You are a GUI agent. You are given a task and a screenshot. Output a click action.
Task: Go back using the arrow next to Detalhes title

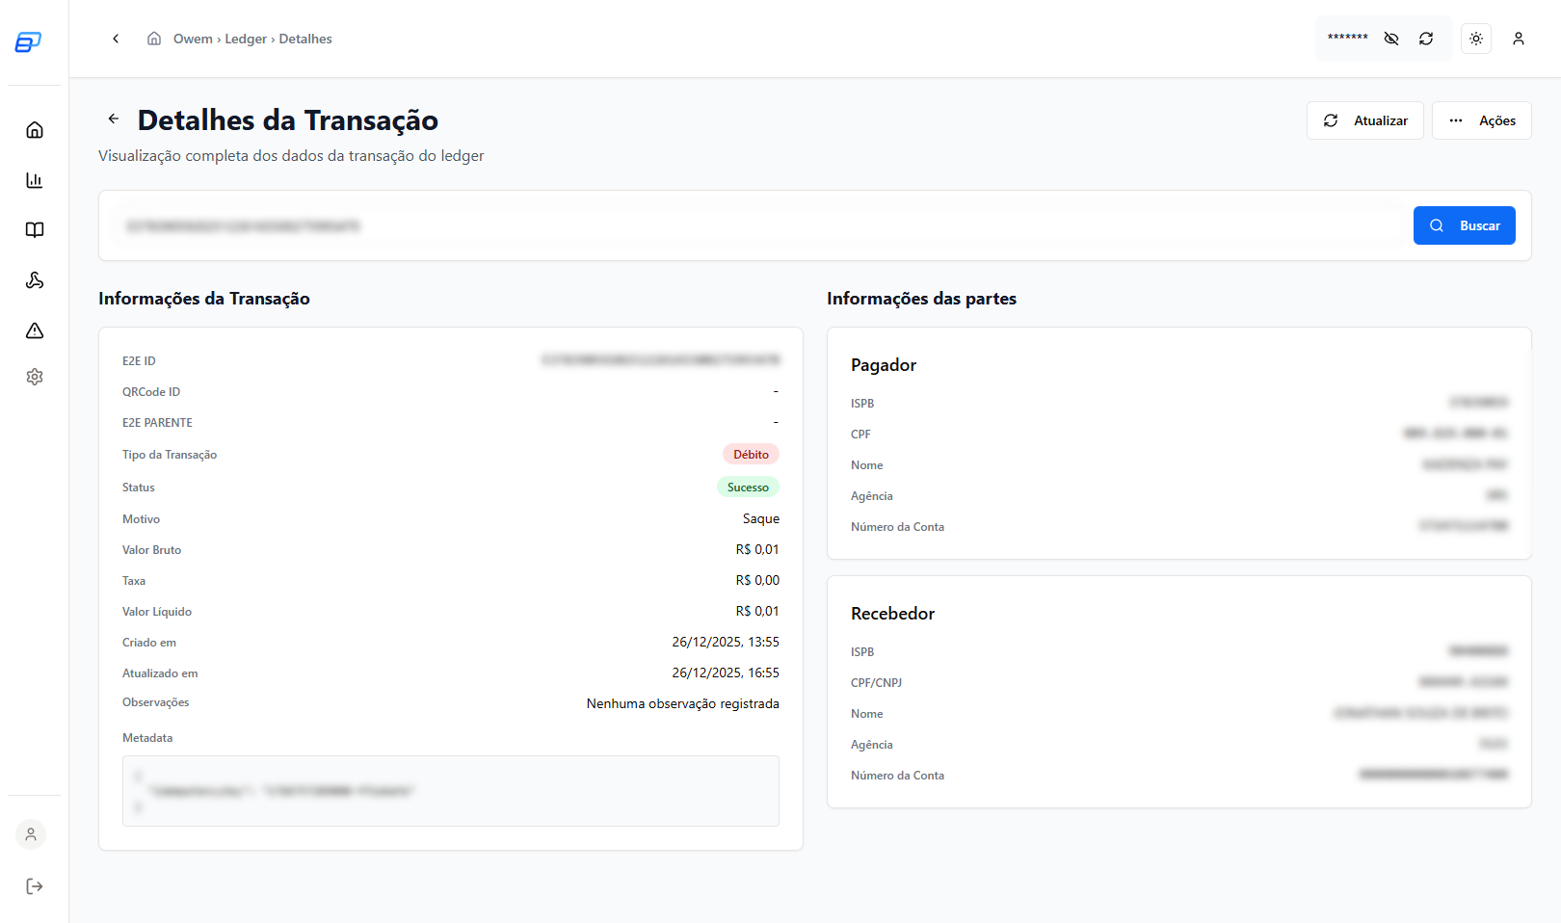click(113, 118)
